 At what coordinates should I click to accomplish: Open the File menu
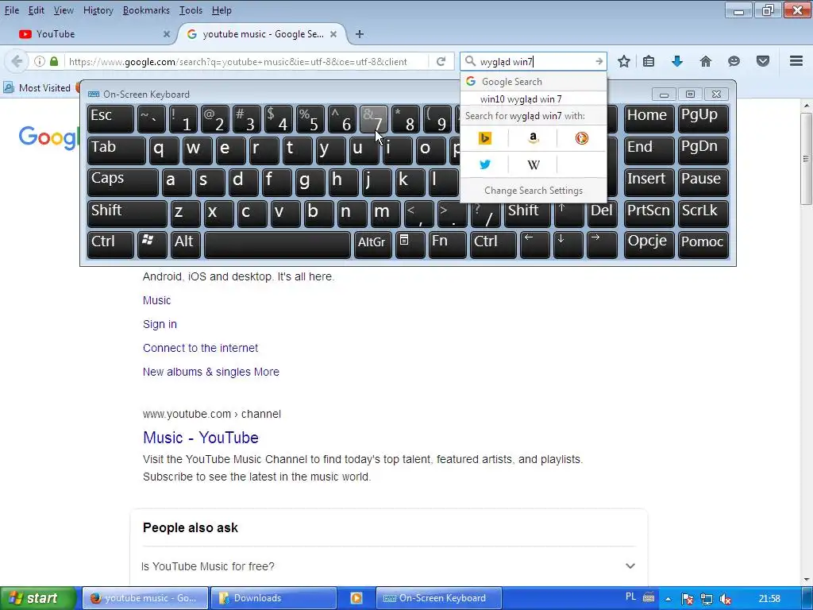pos(12,10)
